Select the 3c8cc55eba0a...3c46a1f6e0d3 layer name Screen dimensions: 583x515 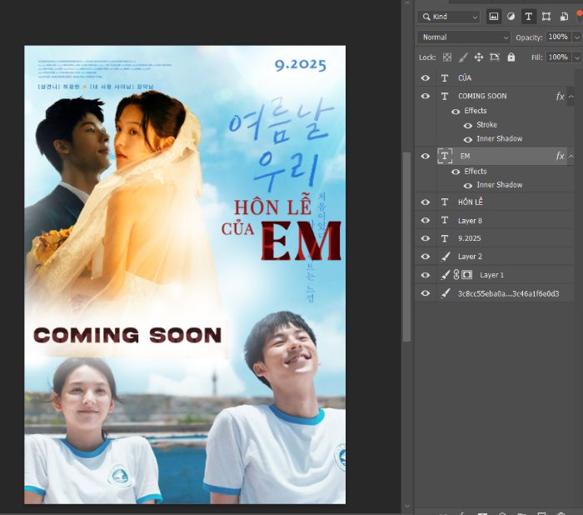[x=508, y=293]
